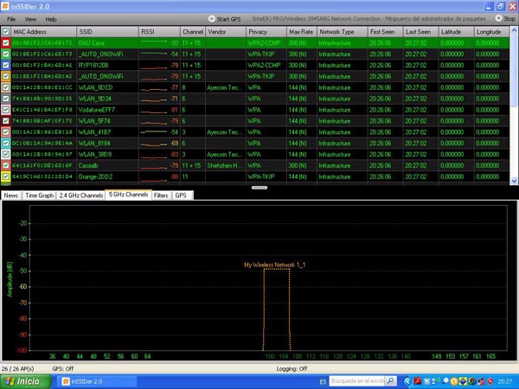The height and width of the screenshot is (389, 519).
Task: Click the network list scroll-up arrow
Action: click(514, 31)
